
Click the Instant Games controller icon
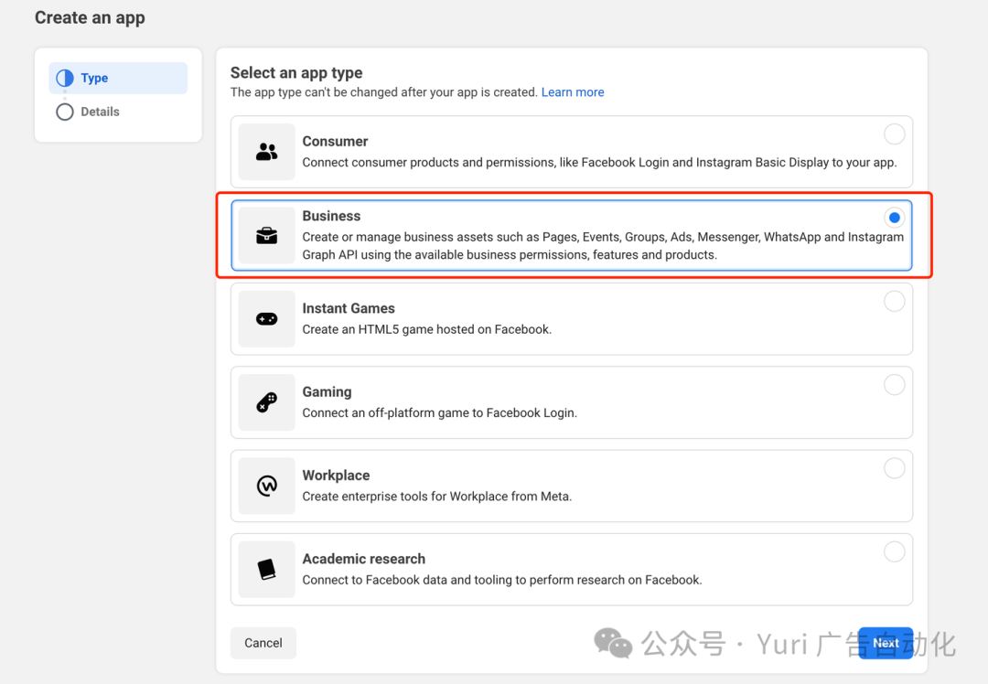click(x=266, y=319)
